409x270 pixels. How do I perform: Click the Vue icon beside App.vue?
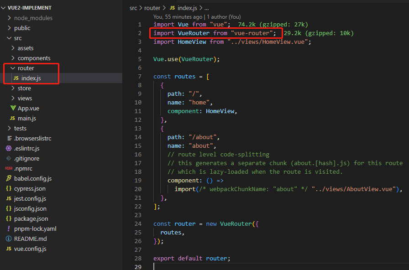[13, 108]
